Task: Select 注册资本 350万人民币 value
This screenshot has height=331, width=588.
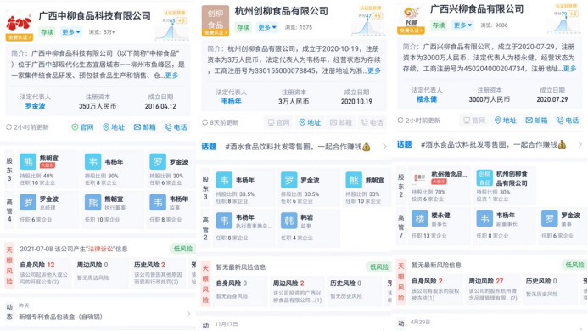Action: point(98,106)
